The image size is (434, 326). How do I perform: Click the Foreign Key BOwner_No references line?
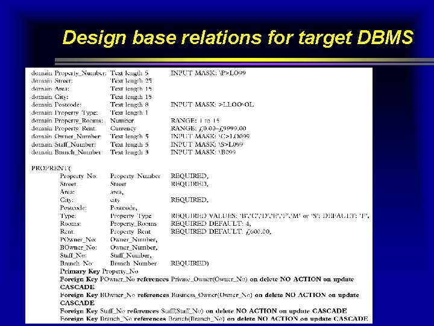coord(209,299)
